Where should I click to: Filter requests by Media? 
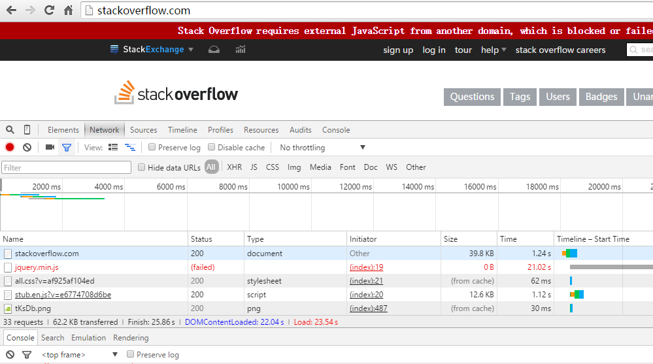[x=320, y=167]
